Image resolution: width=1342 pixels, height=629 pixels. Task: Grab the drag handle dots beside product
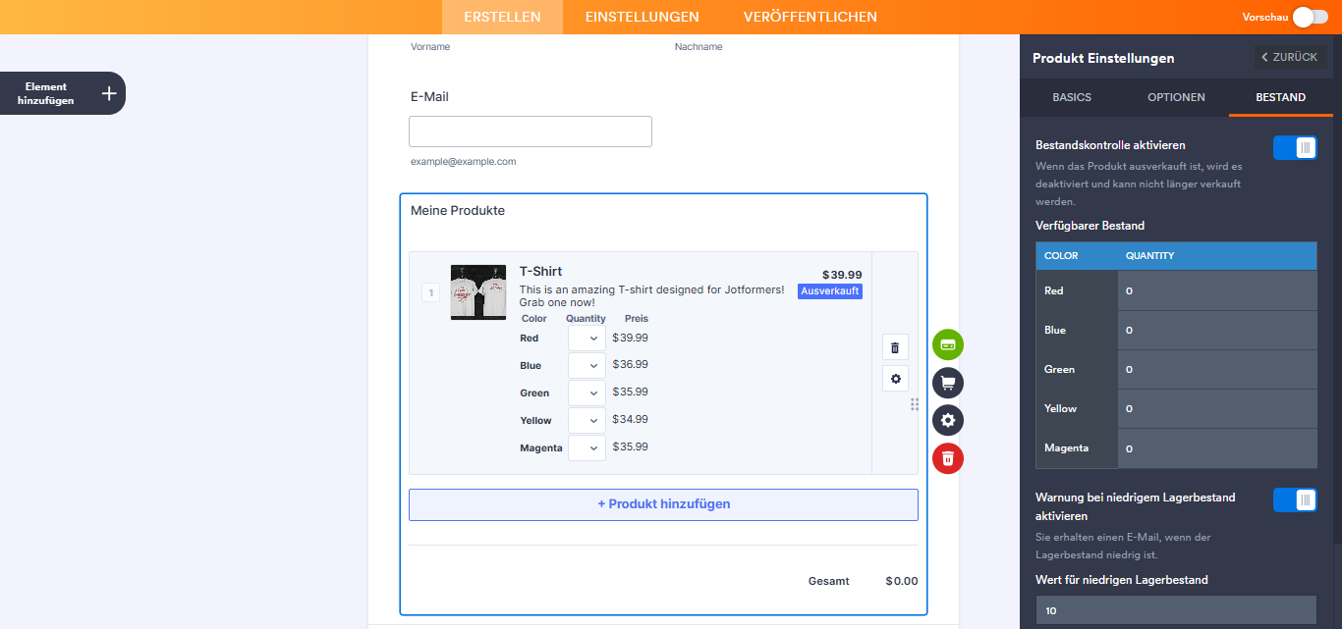[915, 404]
